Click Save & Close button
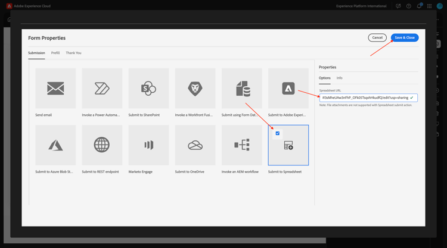Viewport: 447px width, 248px height. click(405, 37)
